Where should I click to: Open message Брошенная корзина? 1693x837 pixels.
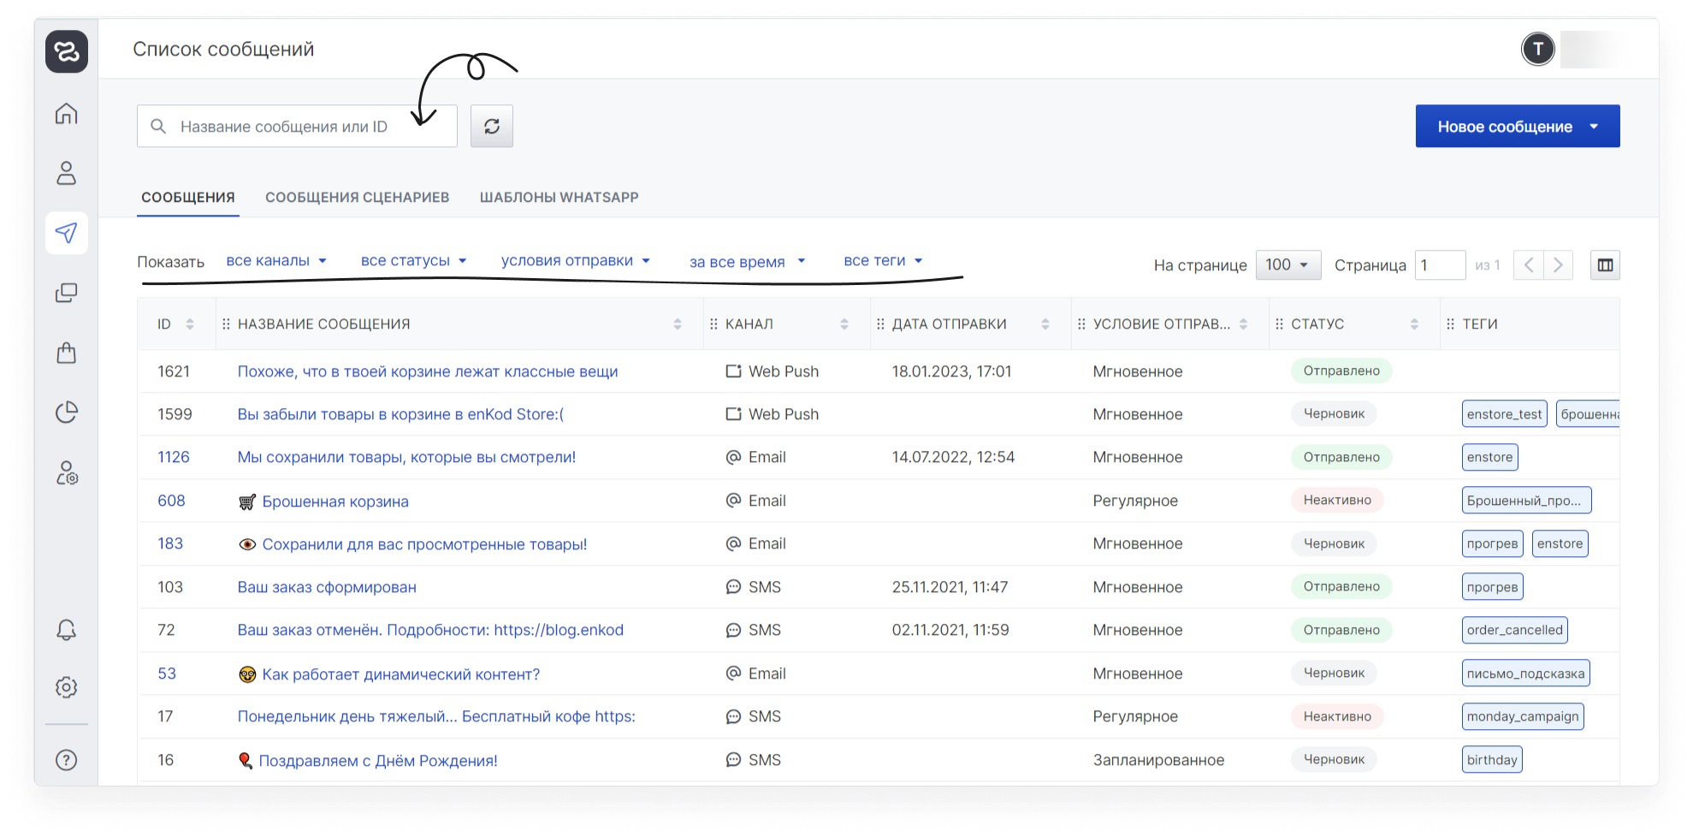point(335,502)
